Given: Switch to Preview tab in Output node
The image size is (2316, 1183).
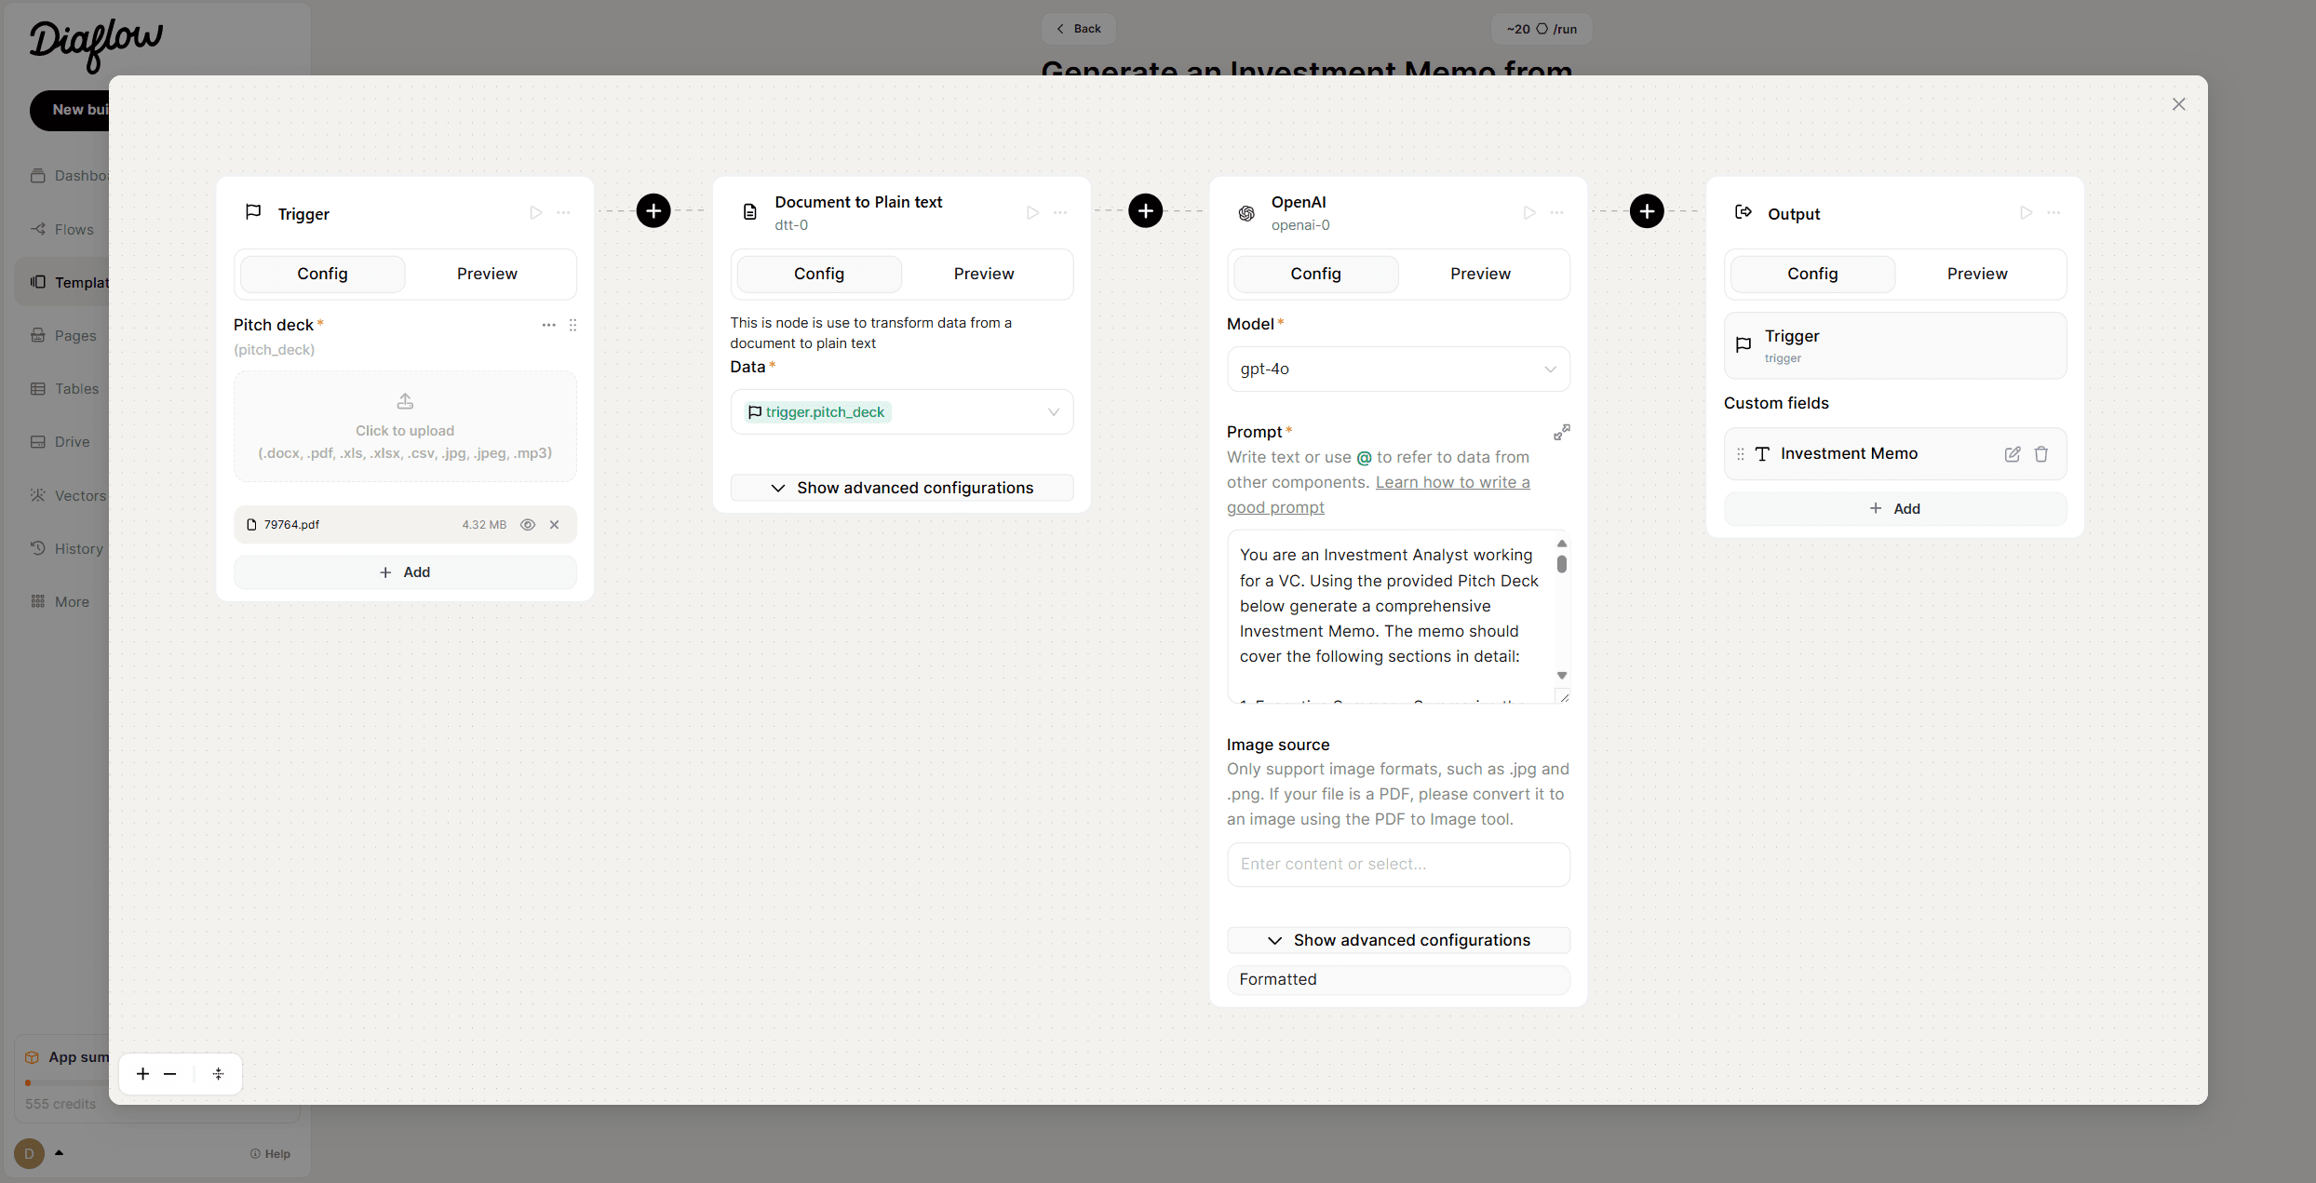Looking at the screenshot, I should (1976, 274).
